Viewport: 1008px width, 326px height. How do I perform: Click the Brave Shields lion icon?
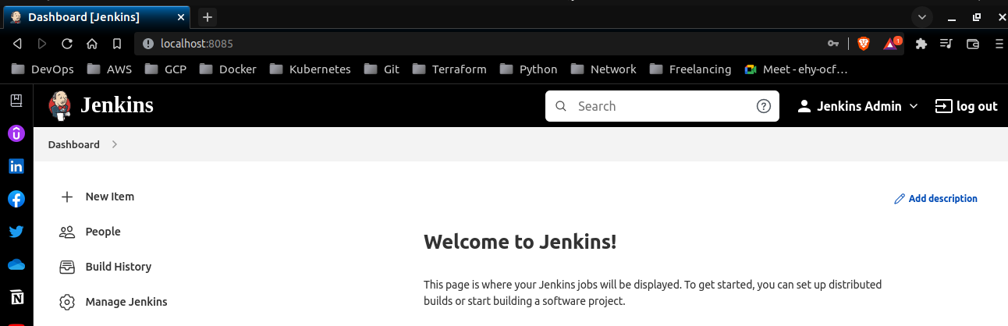864,44
